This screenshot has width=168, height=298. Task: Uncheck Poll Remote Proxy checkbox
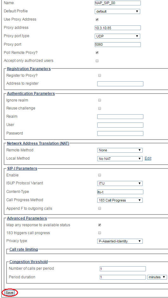click(97, 53)
